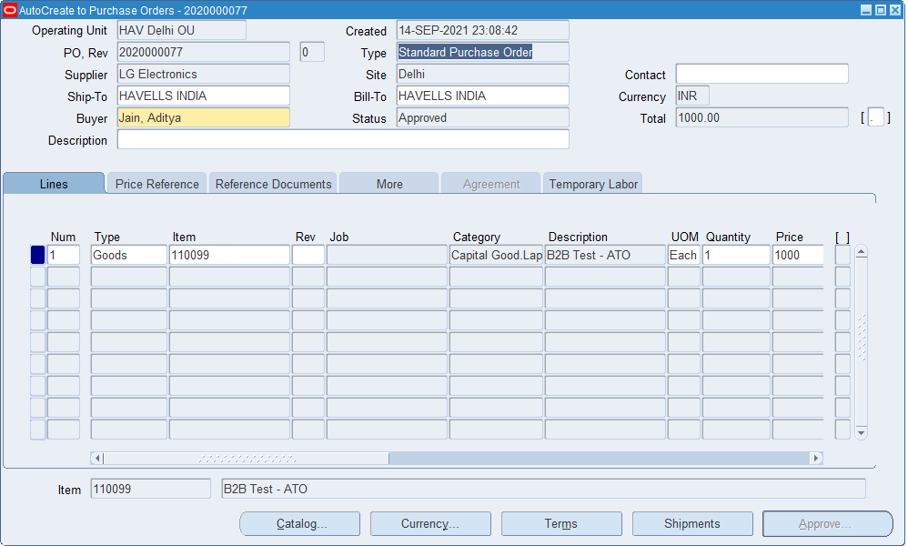Viewport: 908px width, 546px height.
Task: Focus the header Description field
Action: pos(343,139)
